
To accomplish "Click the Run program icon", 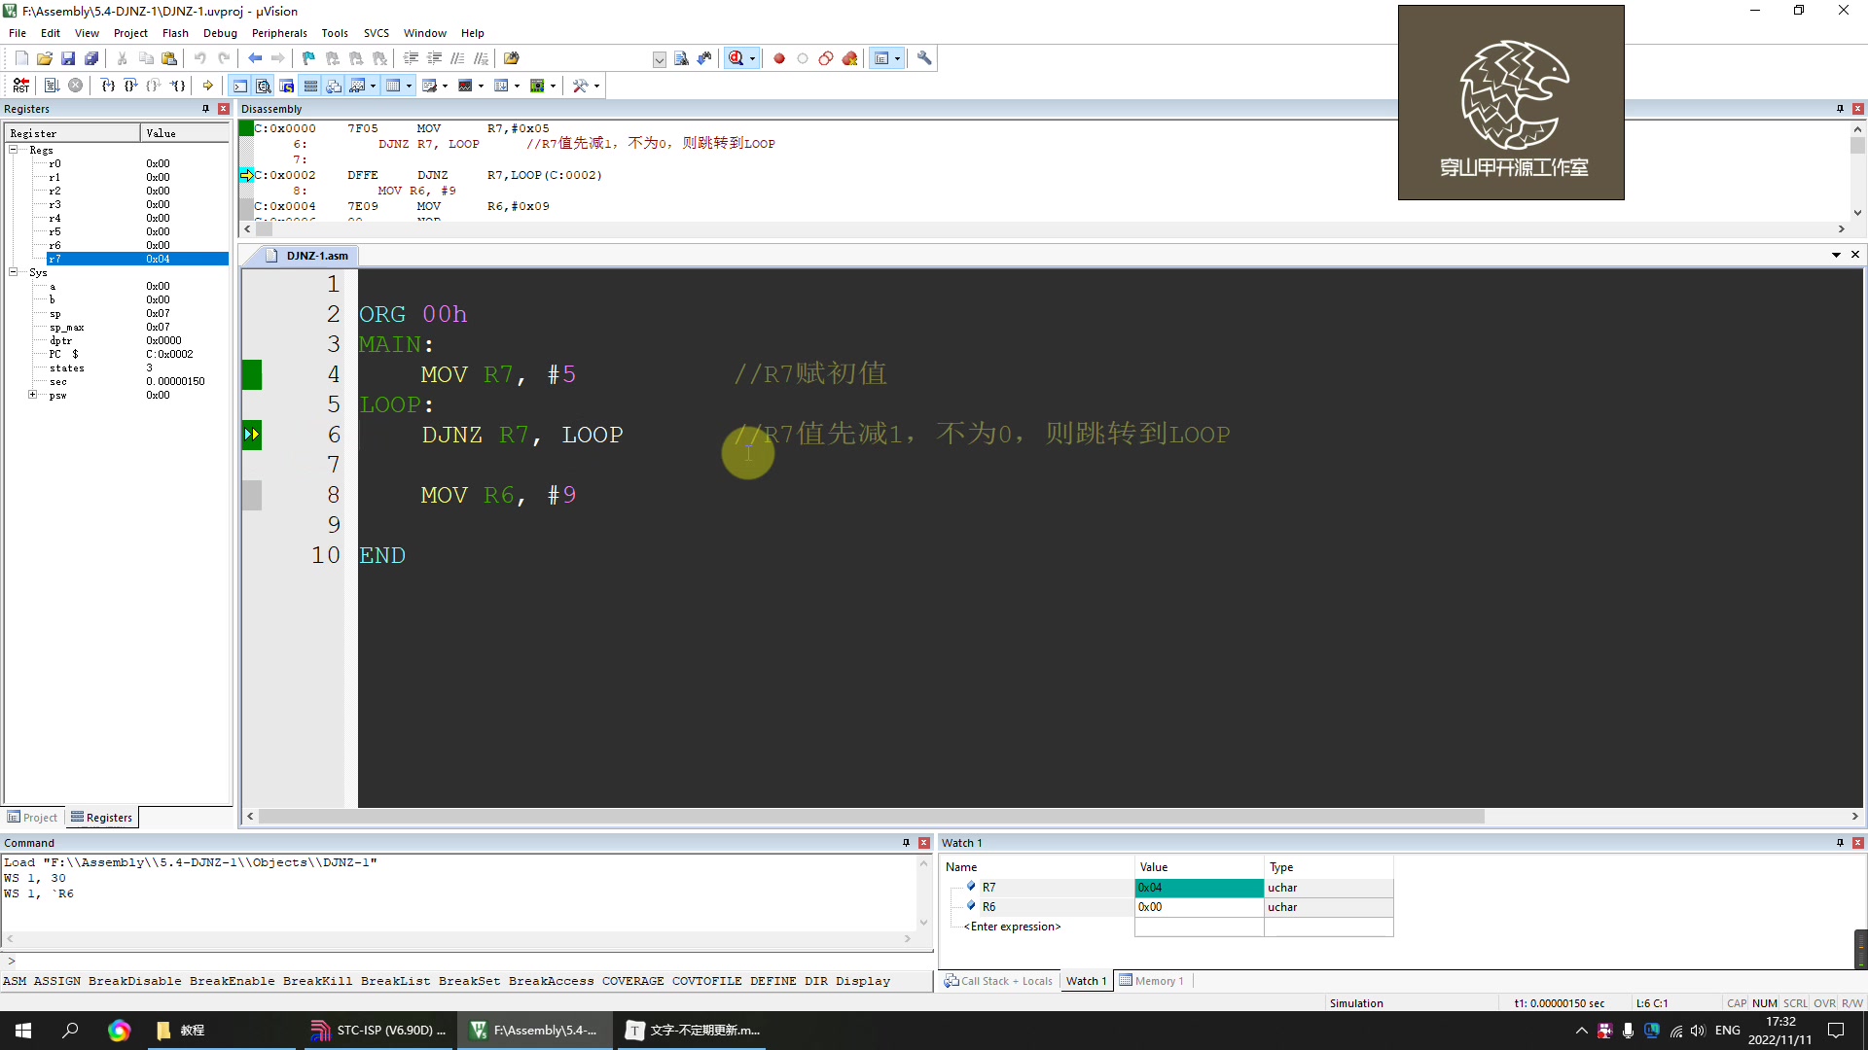I will click(52, 86).
